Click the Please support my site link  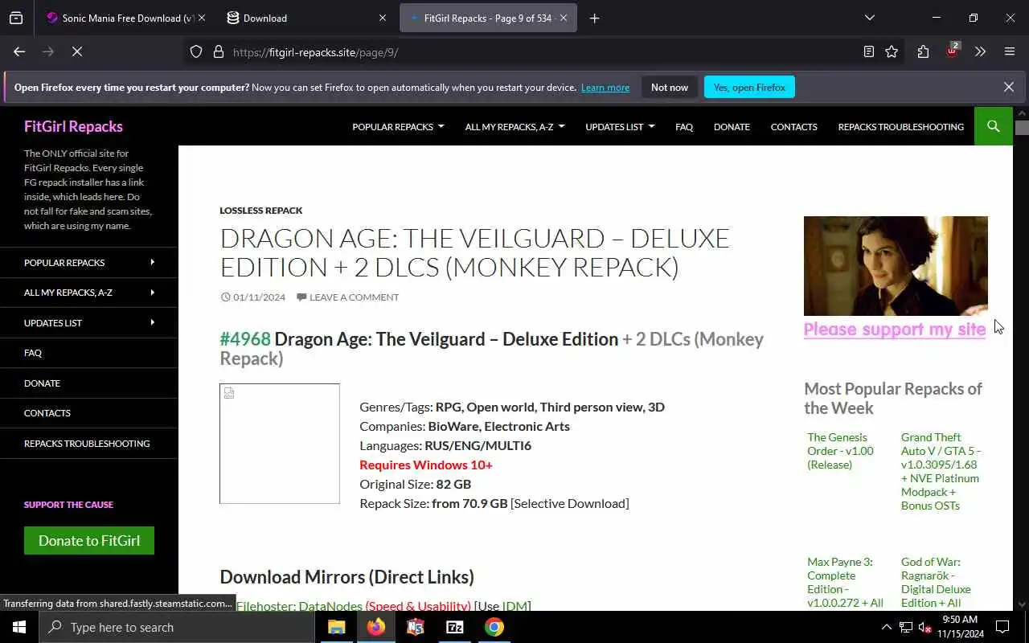[895, 329]
